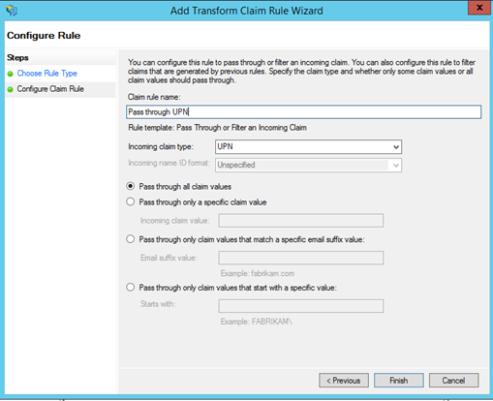Select the Configure Claim Rule step
Viewport: 493px width, 401px height.
pos(50,89)
